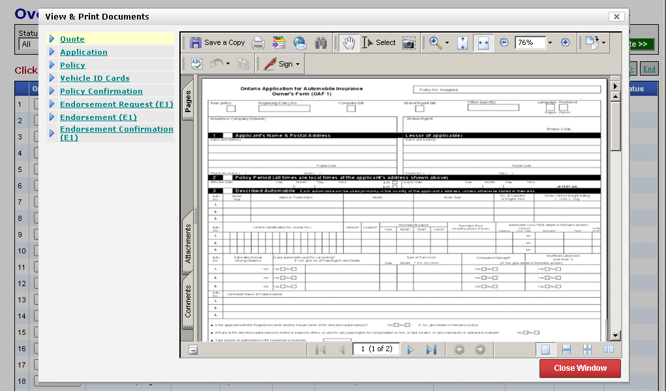Activate the Hand tool
The height and width of the screenshot is (391, 666).
click(349, 42)
